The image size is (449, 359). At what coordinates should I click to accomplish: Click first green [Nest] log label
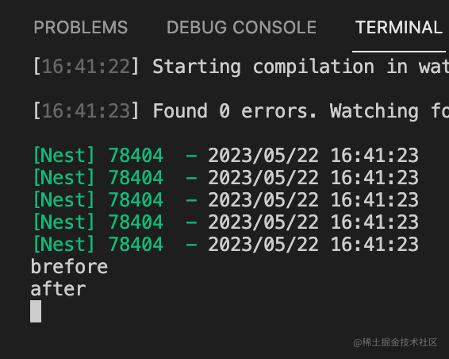click(63, 156)
